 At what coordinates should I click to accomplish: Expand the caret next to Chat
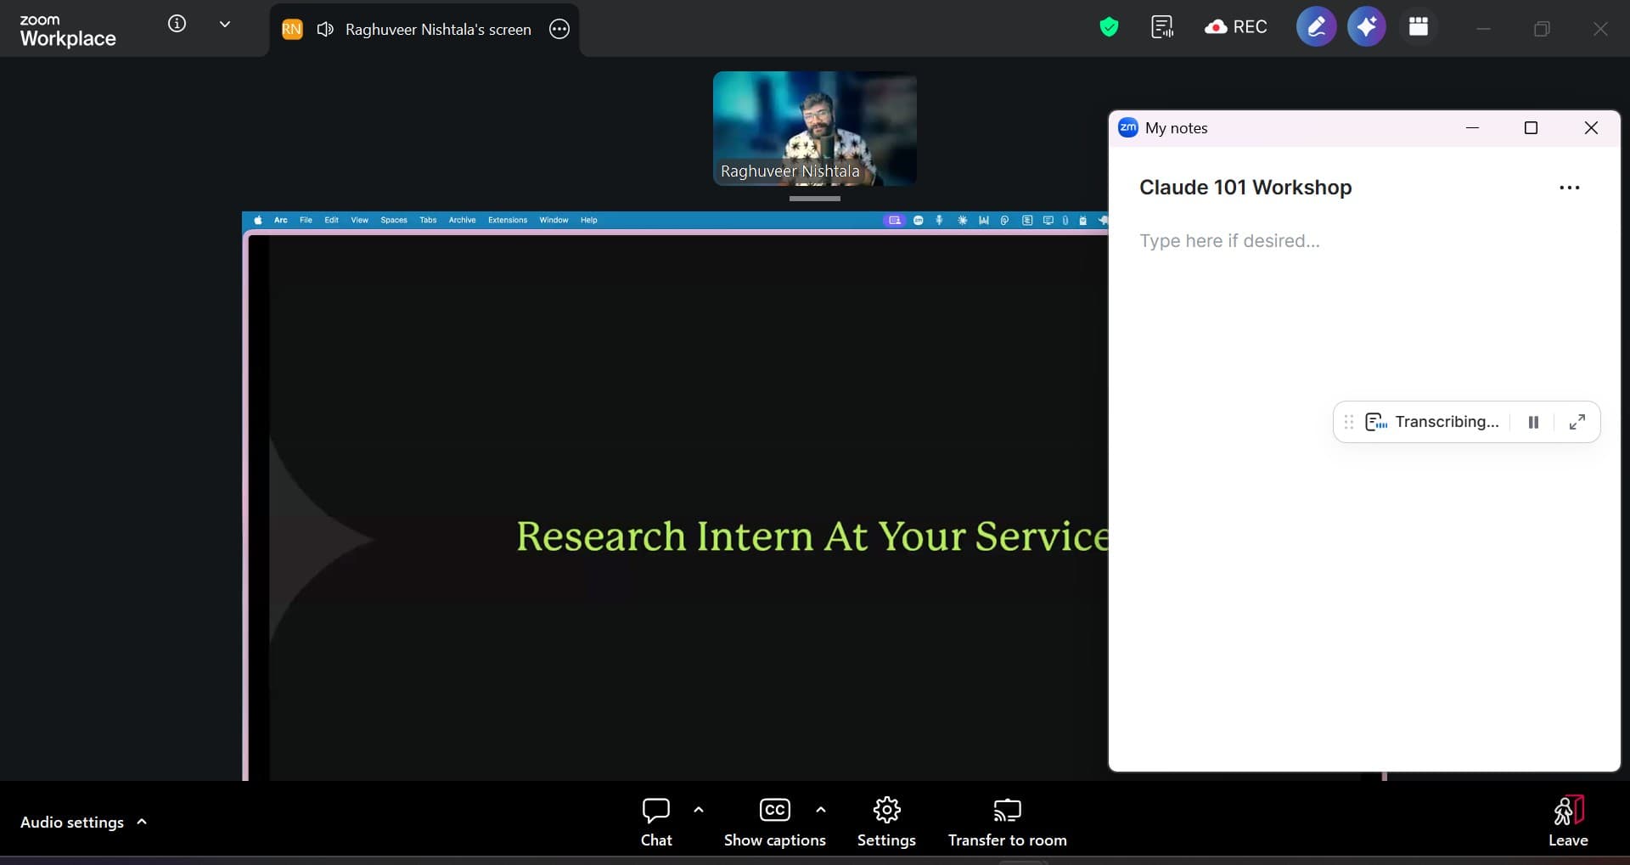coord(699,809)
